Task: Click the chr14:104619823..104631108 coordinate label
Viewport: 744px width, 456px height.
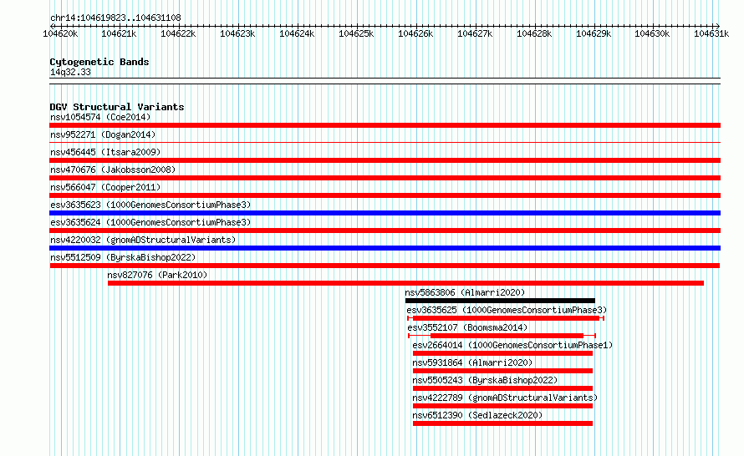Action: click(115, 18)
